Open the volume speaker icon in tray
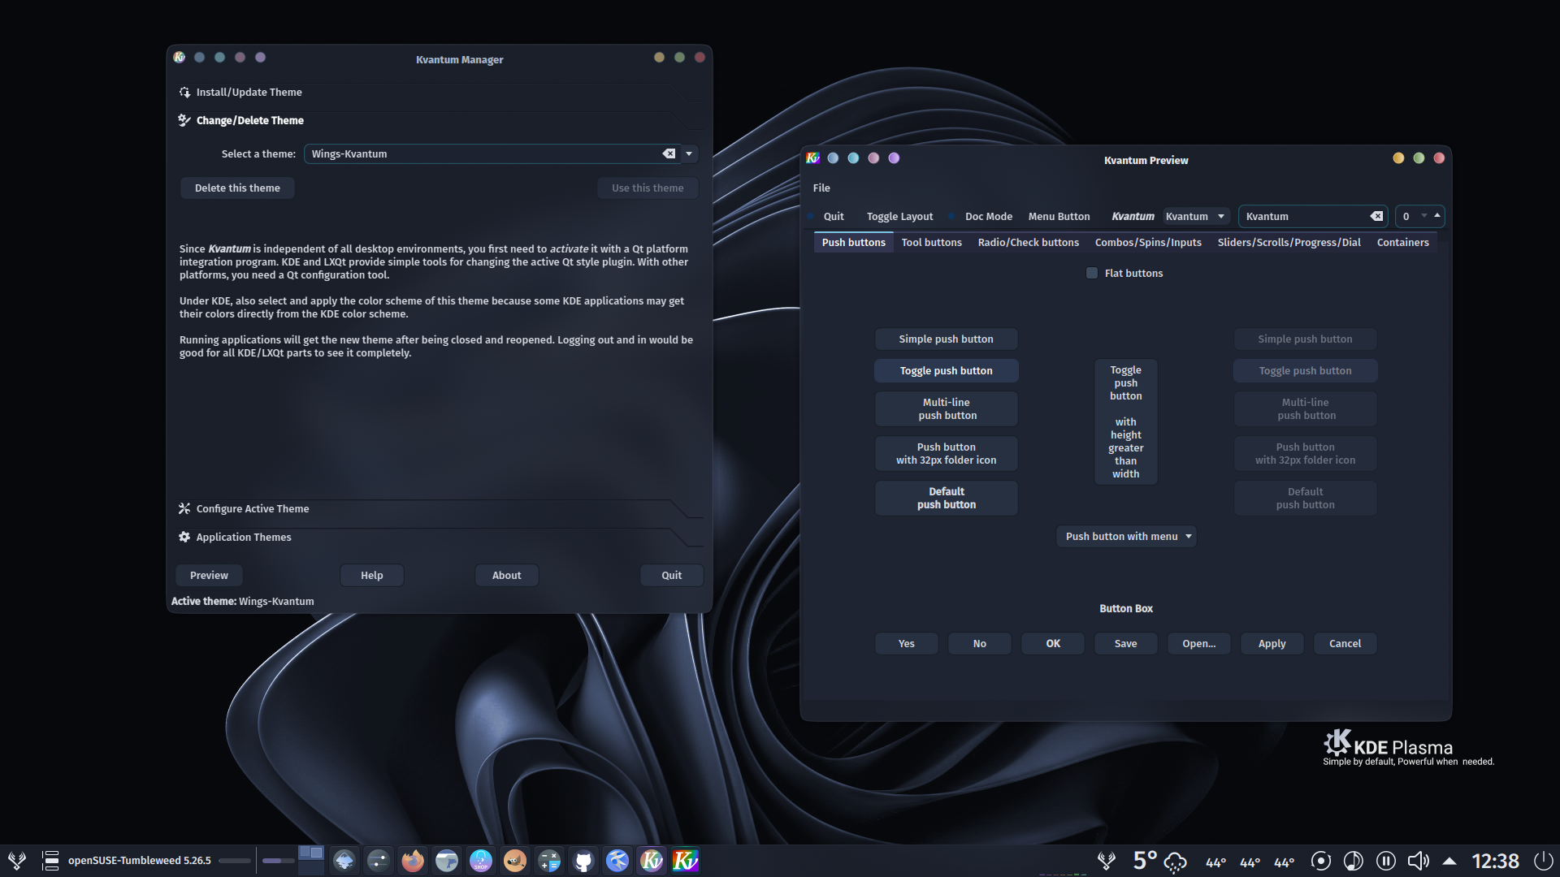1560x877 pixels. (x=1419, y=861)
